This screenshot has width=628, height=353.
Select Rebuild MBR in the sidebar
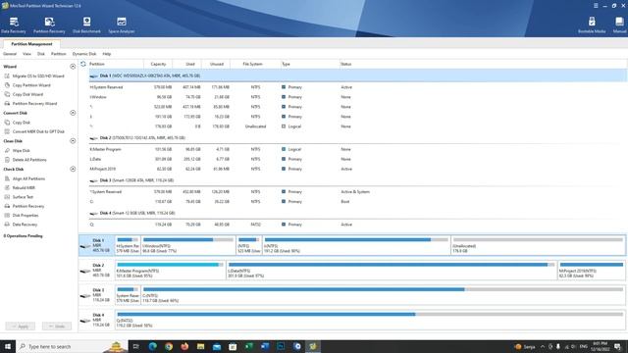20,187
